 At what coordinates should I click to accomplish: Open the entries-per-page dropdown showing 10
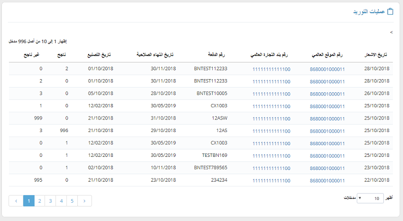tap(370, 199)
